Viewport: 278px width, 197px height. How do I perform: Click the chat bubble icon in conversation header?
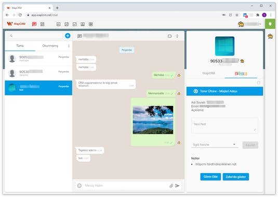pos(80,36)
